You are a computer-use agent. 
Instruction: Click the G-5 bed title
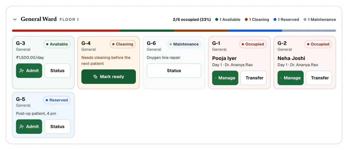21,99
